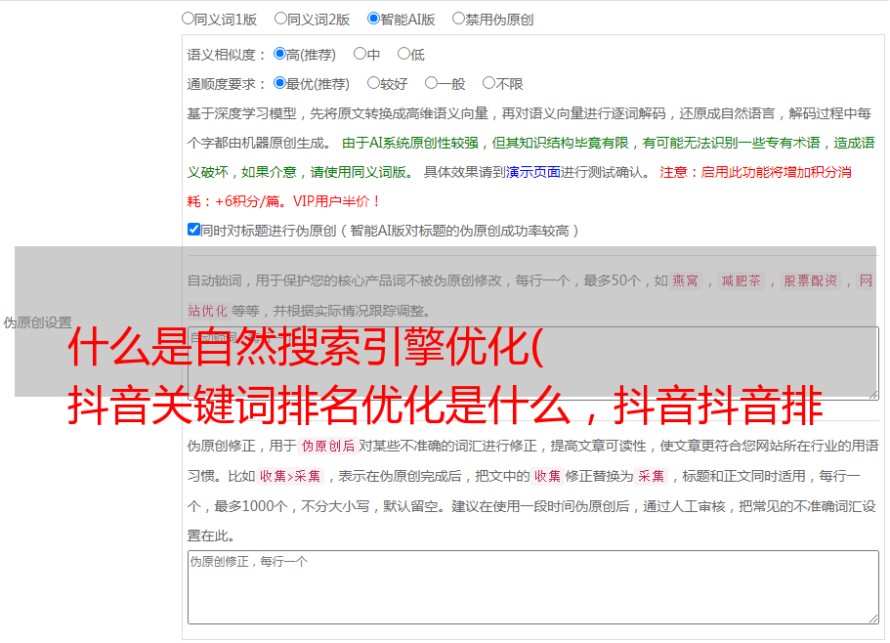This screenshot has width=890, height=643.
Task: Click the 语义相似度 label
Action: [x=226, y=55]
